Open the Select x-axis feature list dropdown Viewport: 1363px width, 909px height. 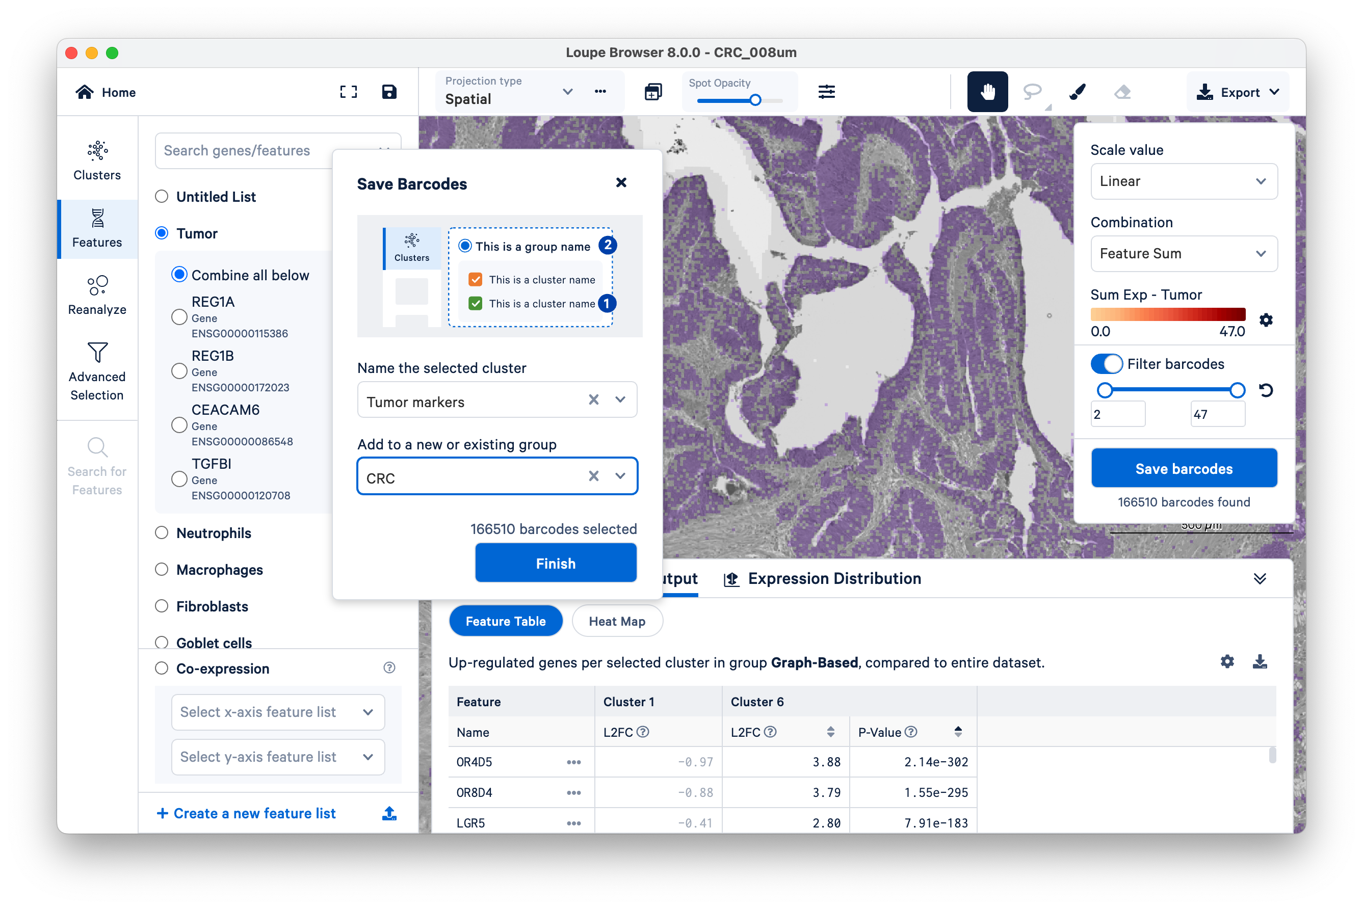click(278, 712)
